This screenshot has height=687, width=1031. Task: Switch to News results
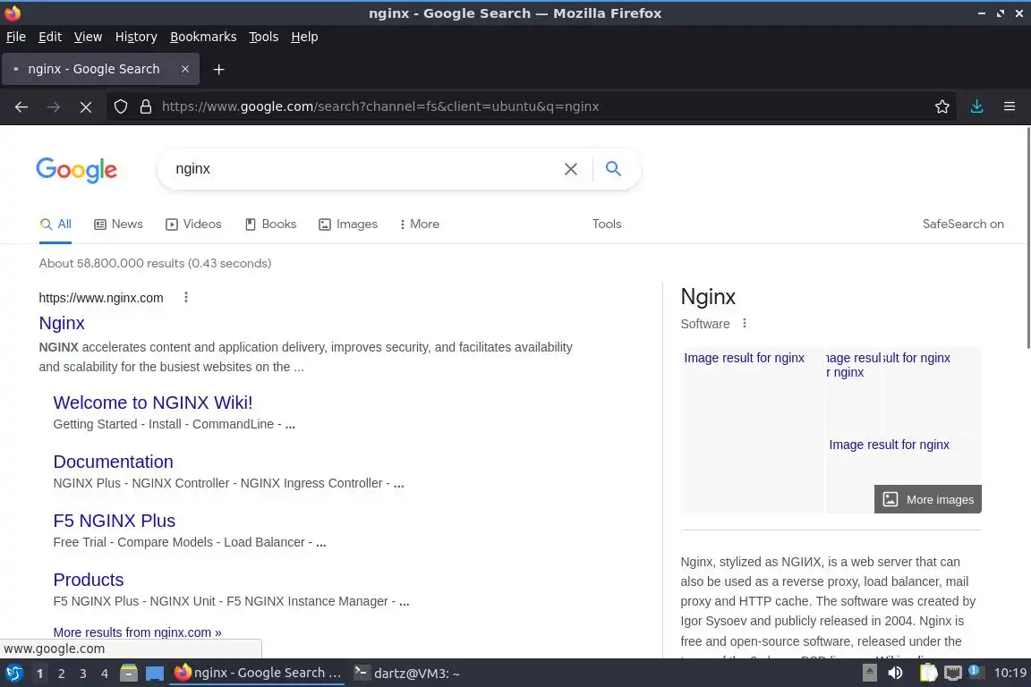pyautogui.click(x=118, y=225)
